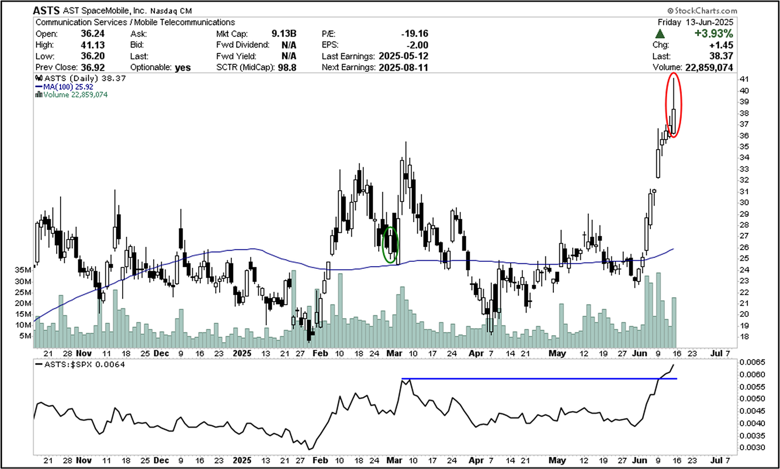Click the EPS value -2.00

point(418,45)
